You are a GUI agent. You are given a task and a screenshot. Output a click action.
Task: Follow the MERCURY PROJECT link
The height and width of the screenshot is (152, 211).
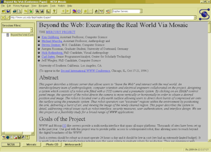[x=61, y=32]
